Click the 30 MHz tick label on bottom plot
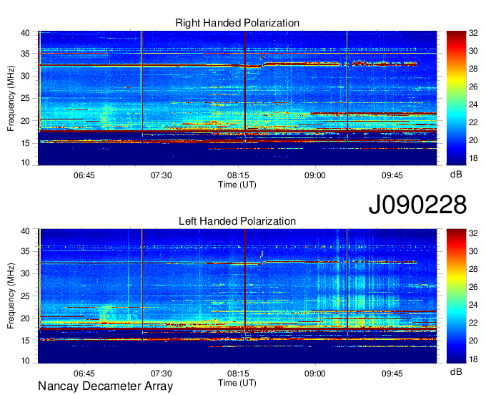486x395 pixels. [x=26, y=273]
